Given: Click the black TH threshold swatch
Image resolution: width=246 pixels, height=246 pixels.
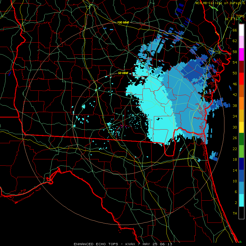Looking at the screenshot, I should coord(241,213).
